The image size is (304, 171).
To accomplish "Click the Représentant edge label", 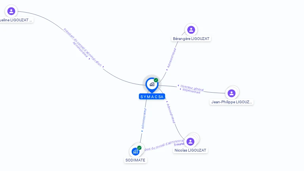I will [191, 91].
